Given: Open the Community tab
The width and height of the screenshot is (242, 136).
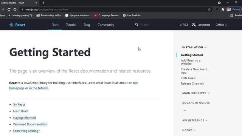Looking at the screenshot, I should coord(106,25).
